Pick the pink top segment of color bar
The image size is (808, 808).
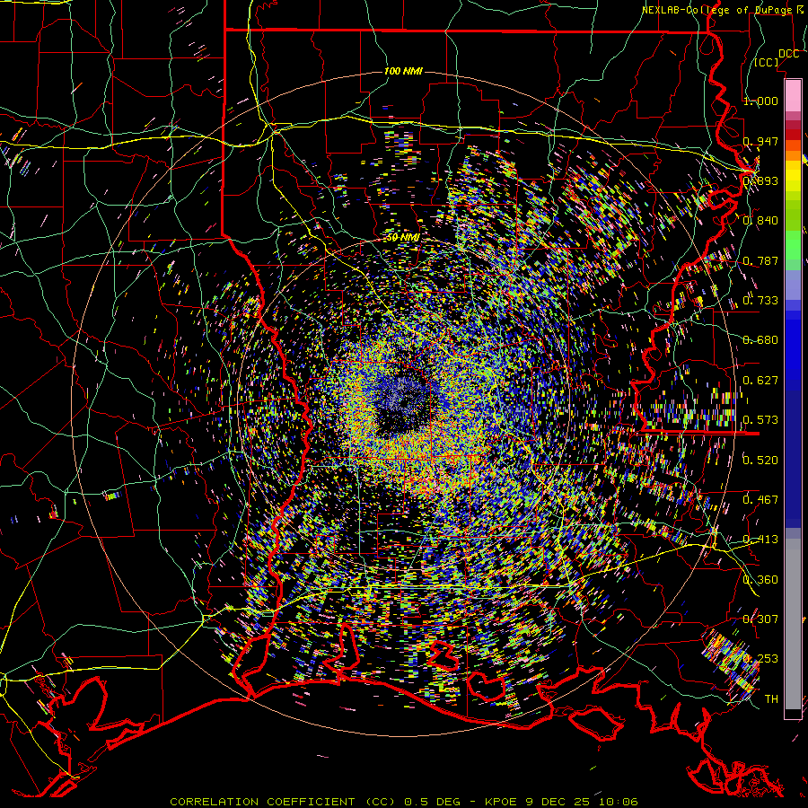pos(793,95)
